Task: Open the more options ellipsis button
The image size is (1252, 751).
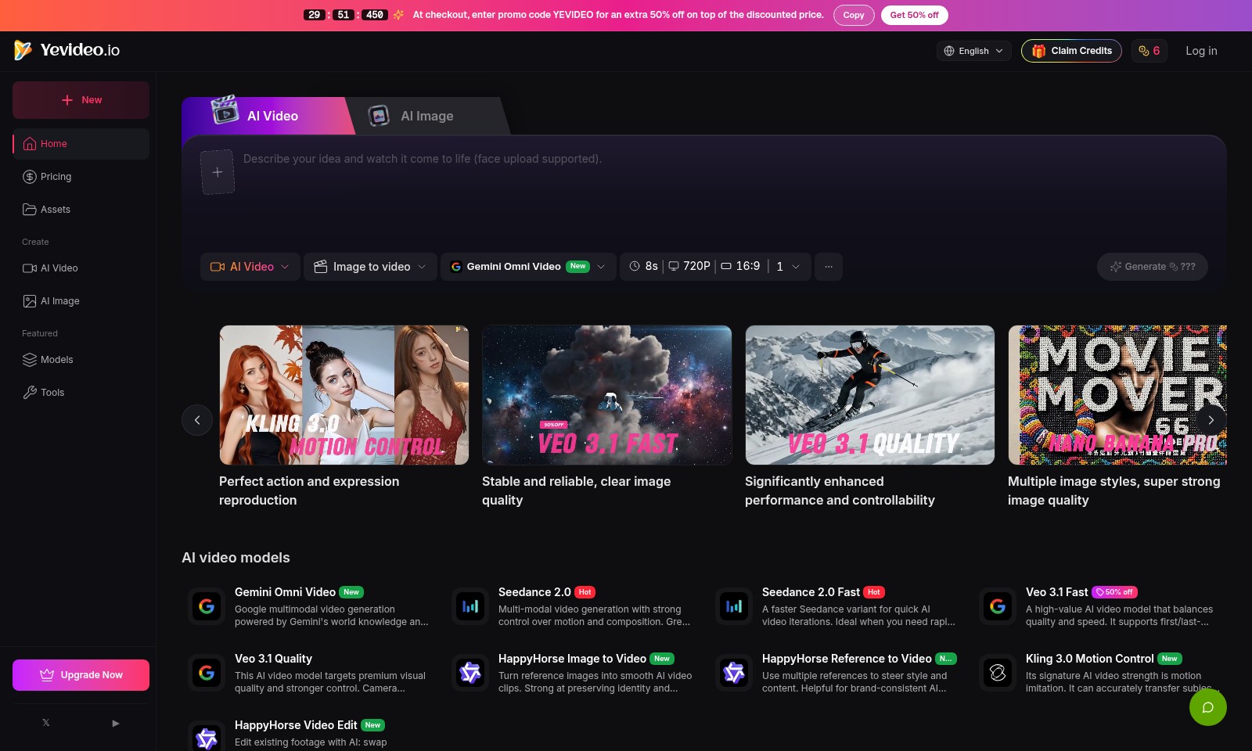Action: point(829,267)
